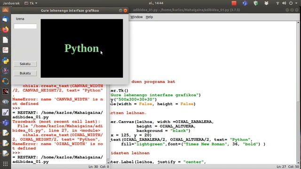Launch Firefox from the dock
The image size is (301, 169).
(x=5, y=30)
